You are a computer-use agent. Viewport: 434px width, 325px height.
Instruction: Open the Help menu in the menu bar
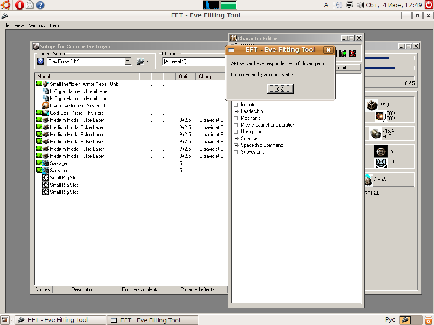coord(55,25)
